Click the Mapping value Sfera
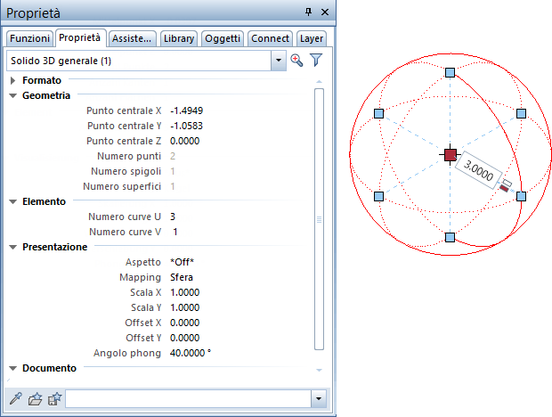Screen dimensions: 552x417 (x=183, y=277)
